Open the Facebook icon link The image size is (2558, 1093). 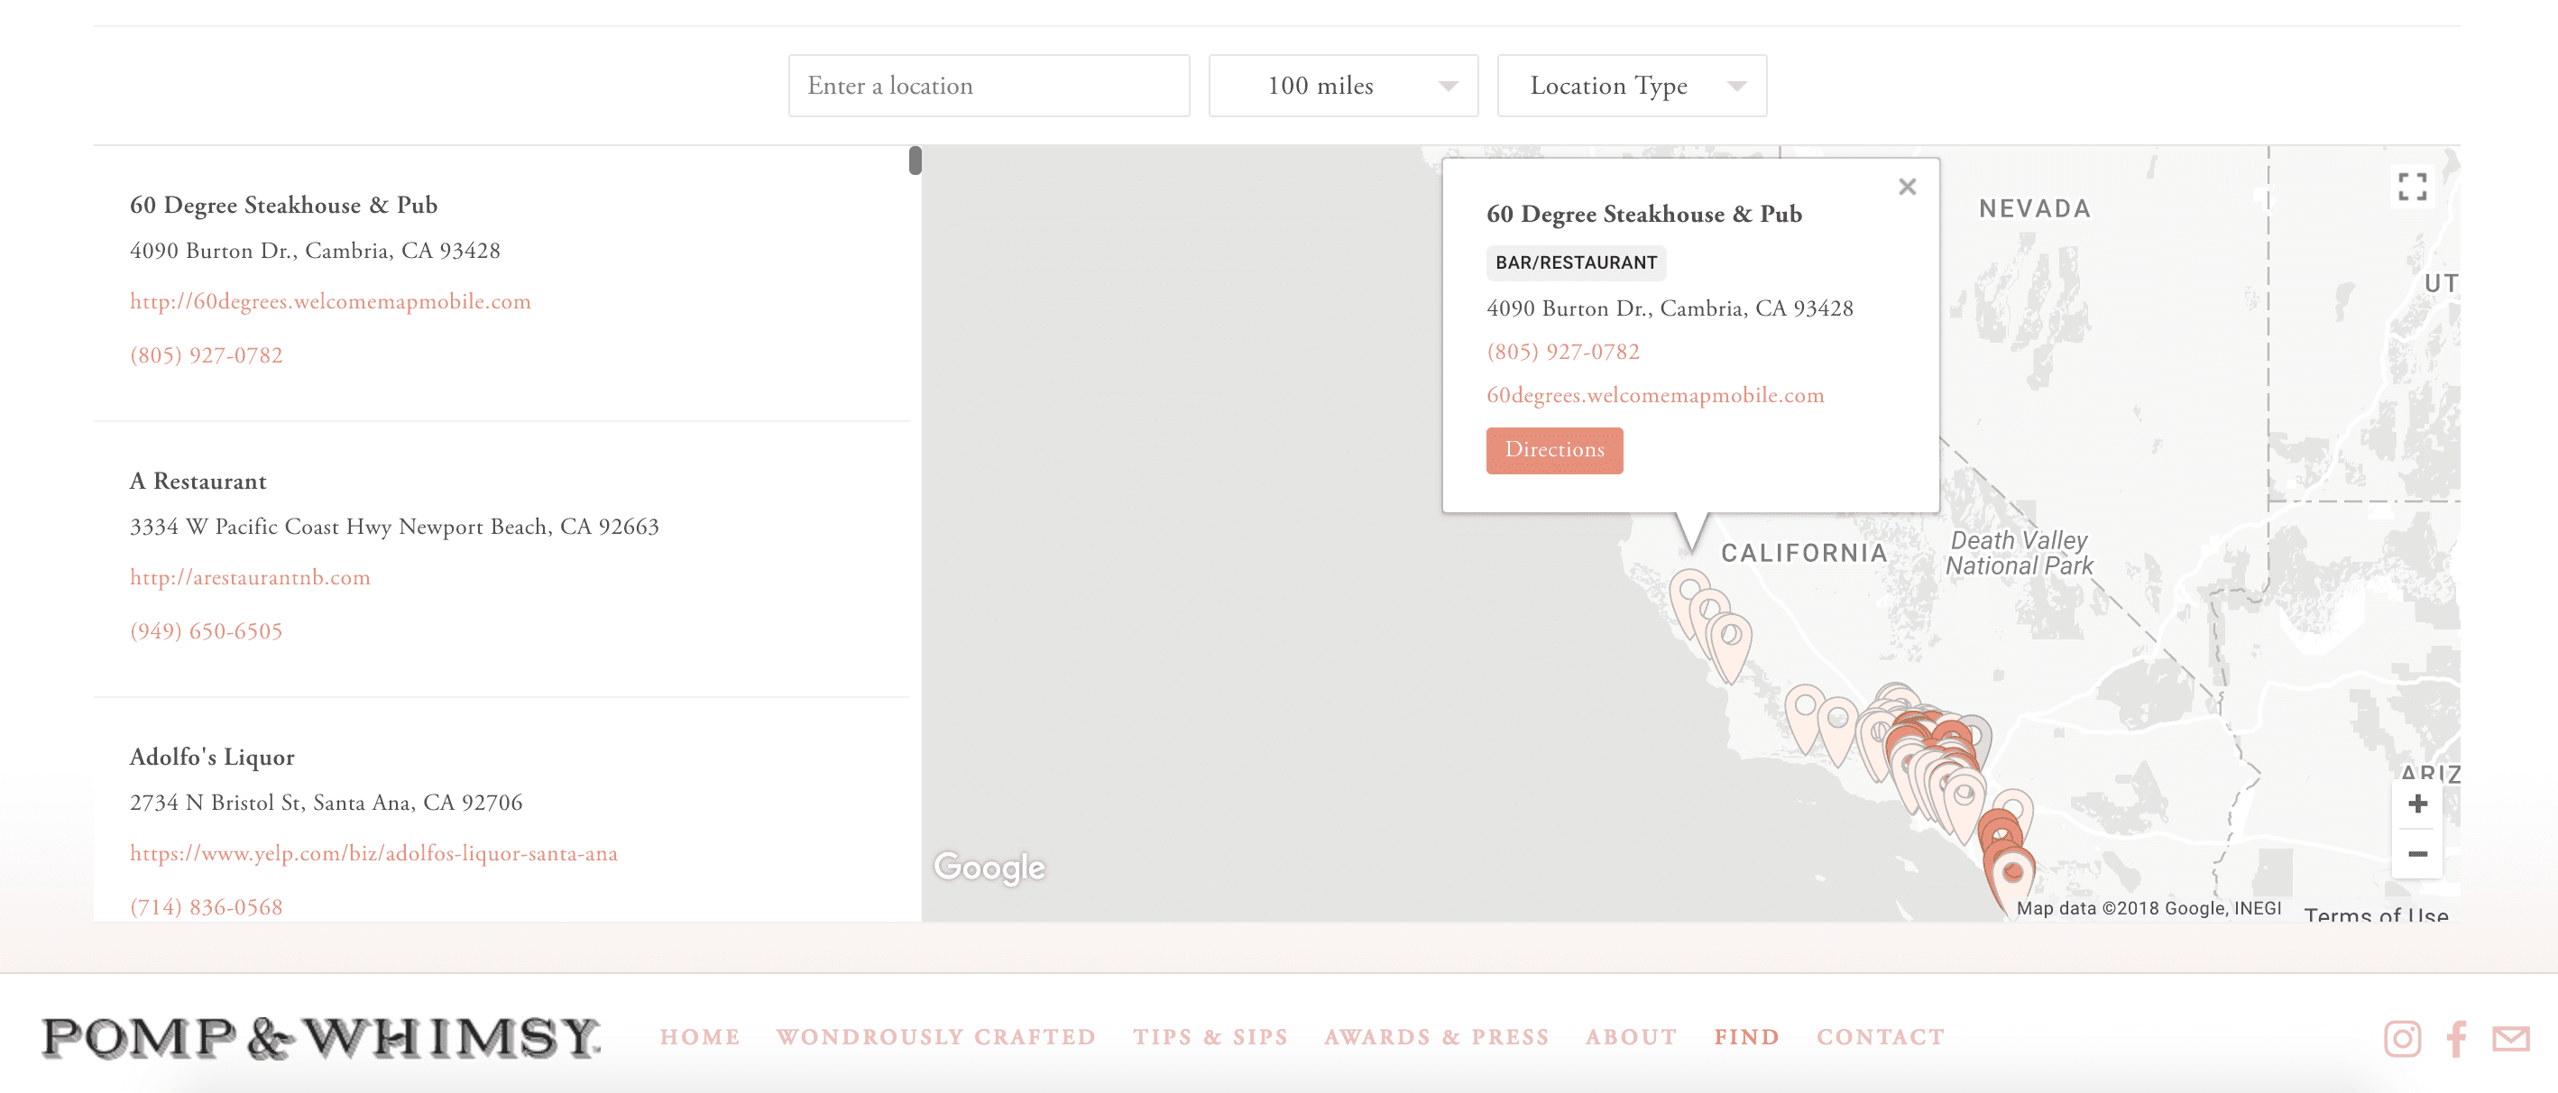click(x=2457, y=1038)
